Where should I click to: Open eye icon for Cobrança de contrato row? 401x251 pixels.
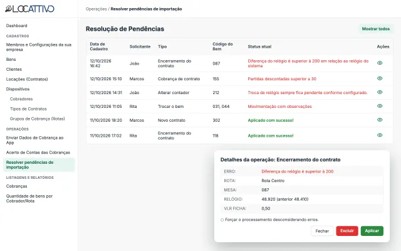click(x=380, y=78)
